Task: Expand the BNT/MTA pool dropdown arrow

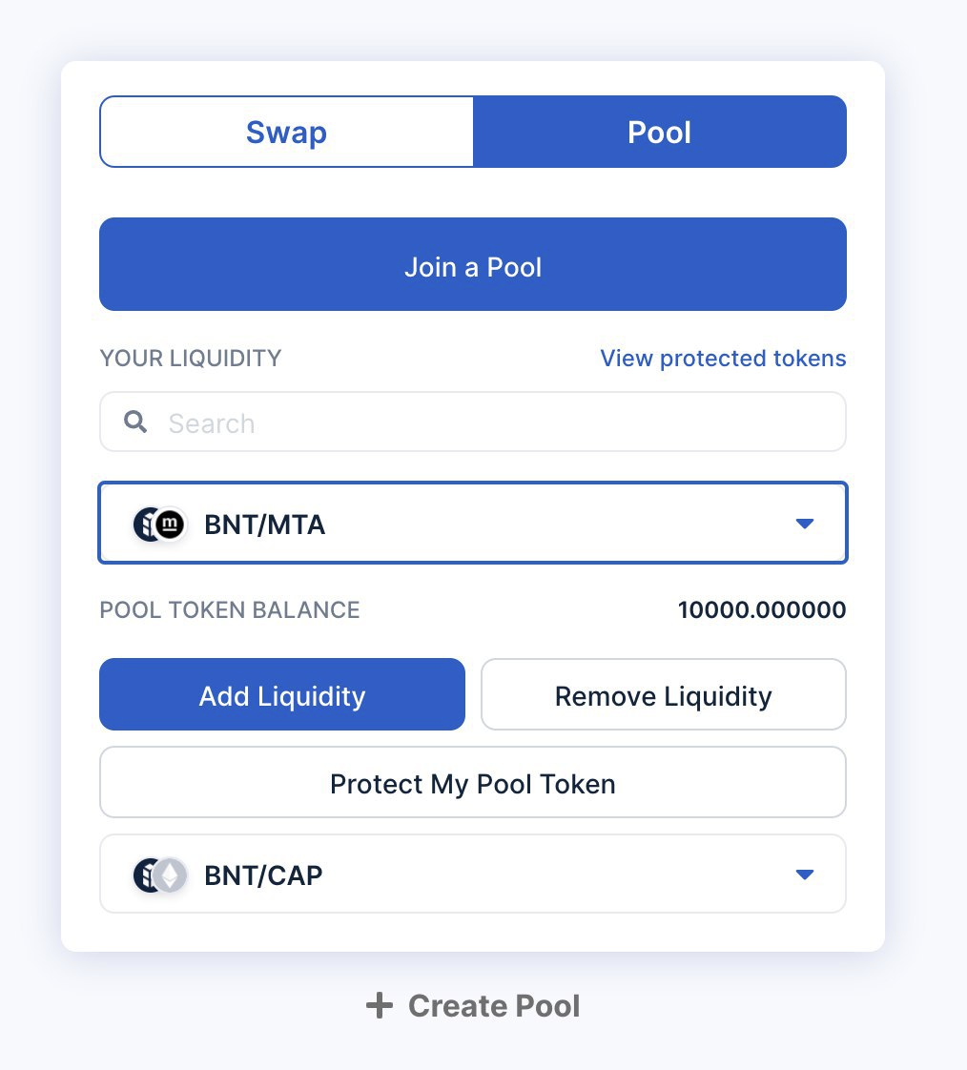Action: pyautogui.click(x=806, y=523)
